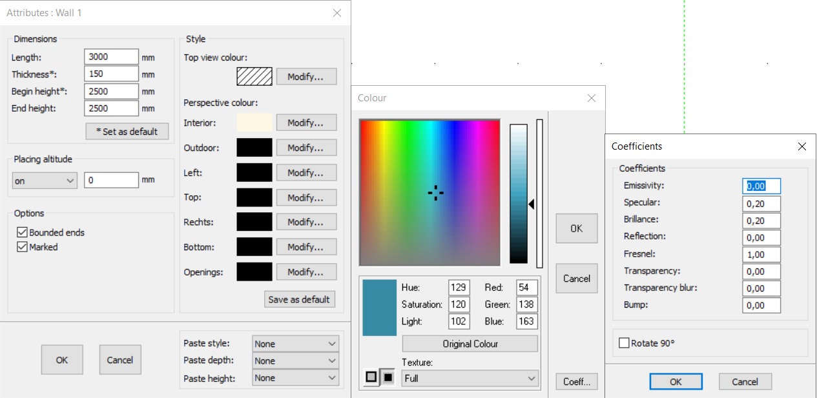
Task: Click the brightness slider arrow marker
Action: pos(532,204)
